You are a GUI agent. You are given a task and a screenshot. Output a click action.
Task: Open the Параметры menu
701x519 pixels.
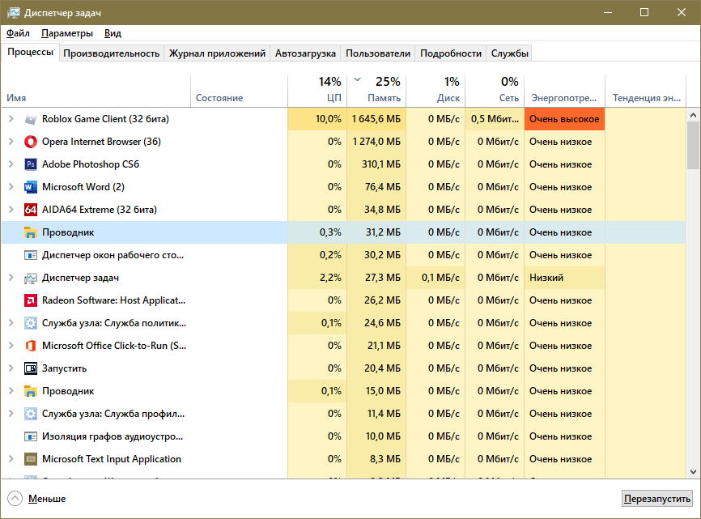click(x=67, y=33)
